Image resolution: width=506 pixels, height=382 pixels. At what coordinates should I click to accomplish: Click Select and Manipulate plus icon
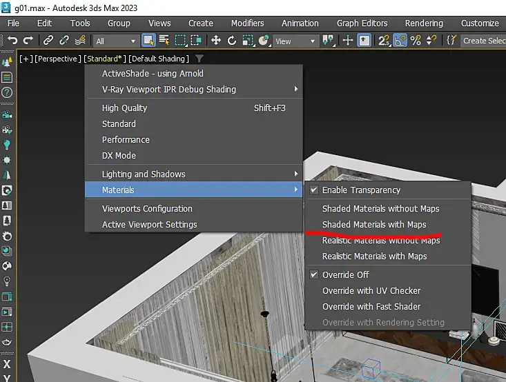[x=347, y=41]
